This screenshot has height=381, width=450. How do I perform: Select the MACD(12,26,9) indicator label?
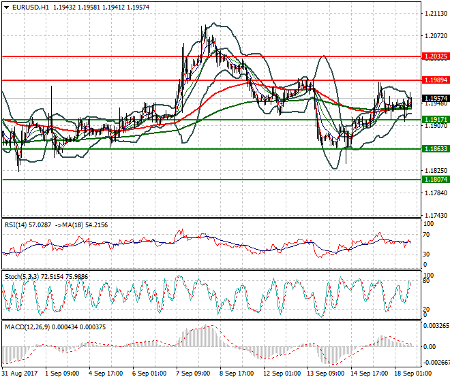click(27, 327)
